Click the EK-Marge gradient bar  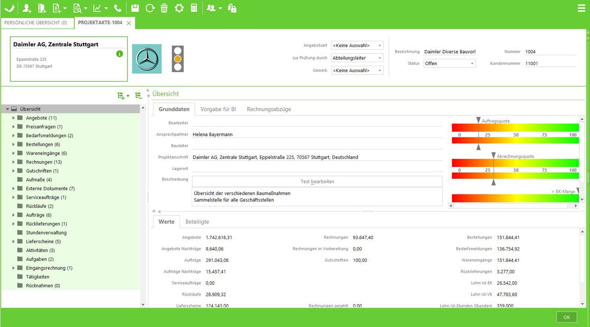pyautogui.click(x=515, y=198)
